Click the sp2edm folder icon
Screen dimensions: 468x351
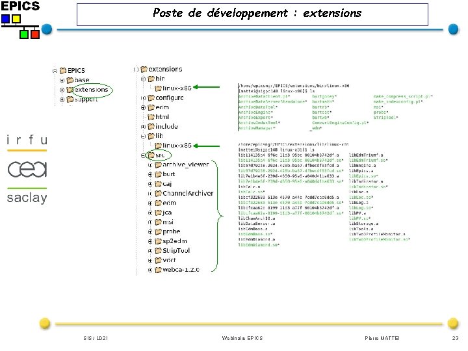coord(158,241)
